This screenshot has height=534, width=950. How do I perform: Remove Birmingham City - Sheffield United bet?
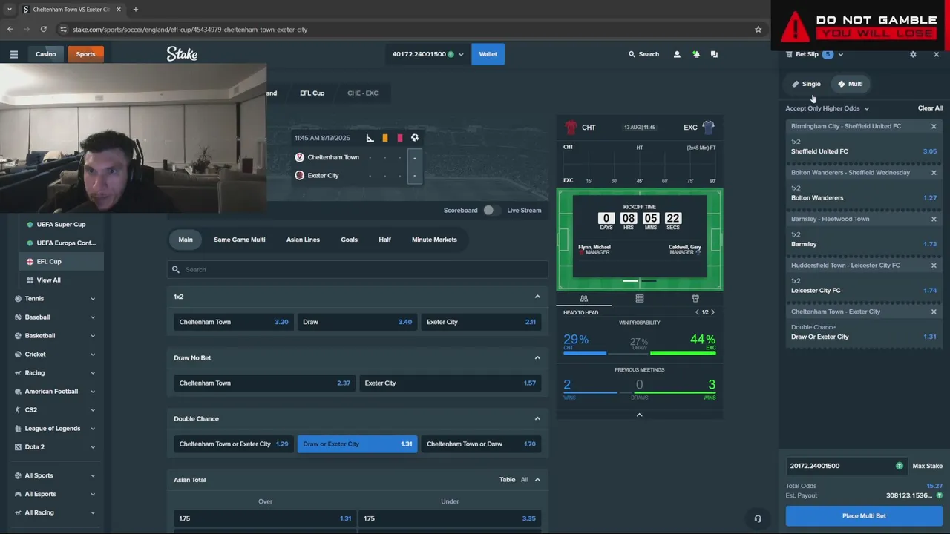pos(934,126)
